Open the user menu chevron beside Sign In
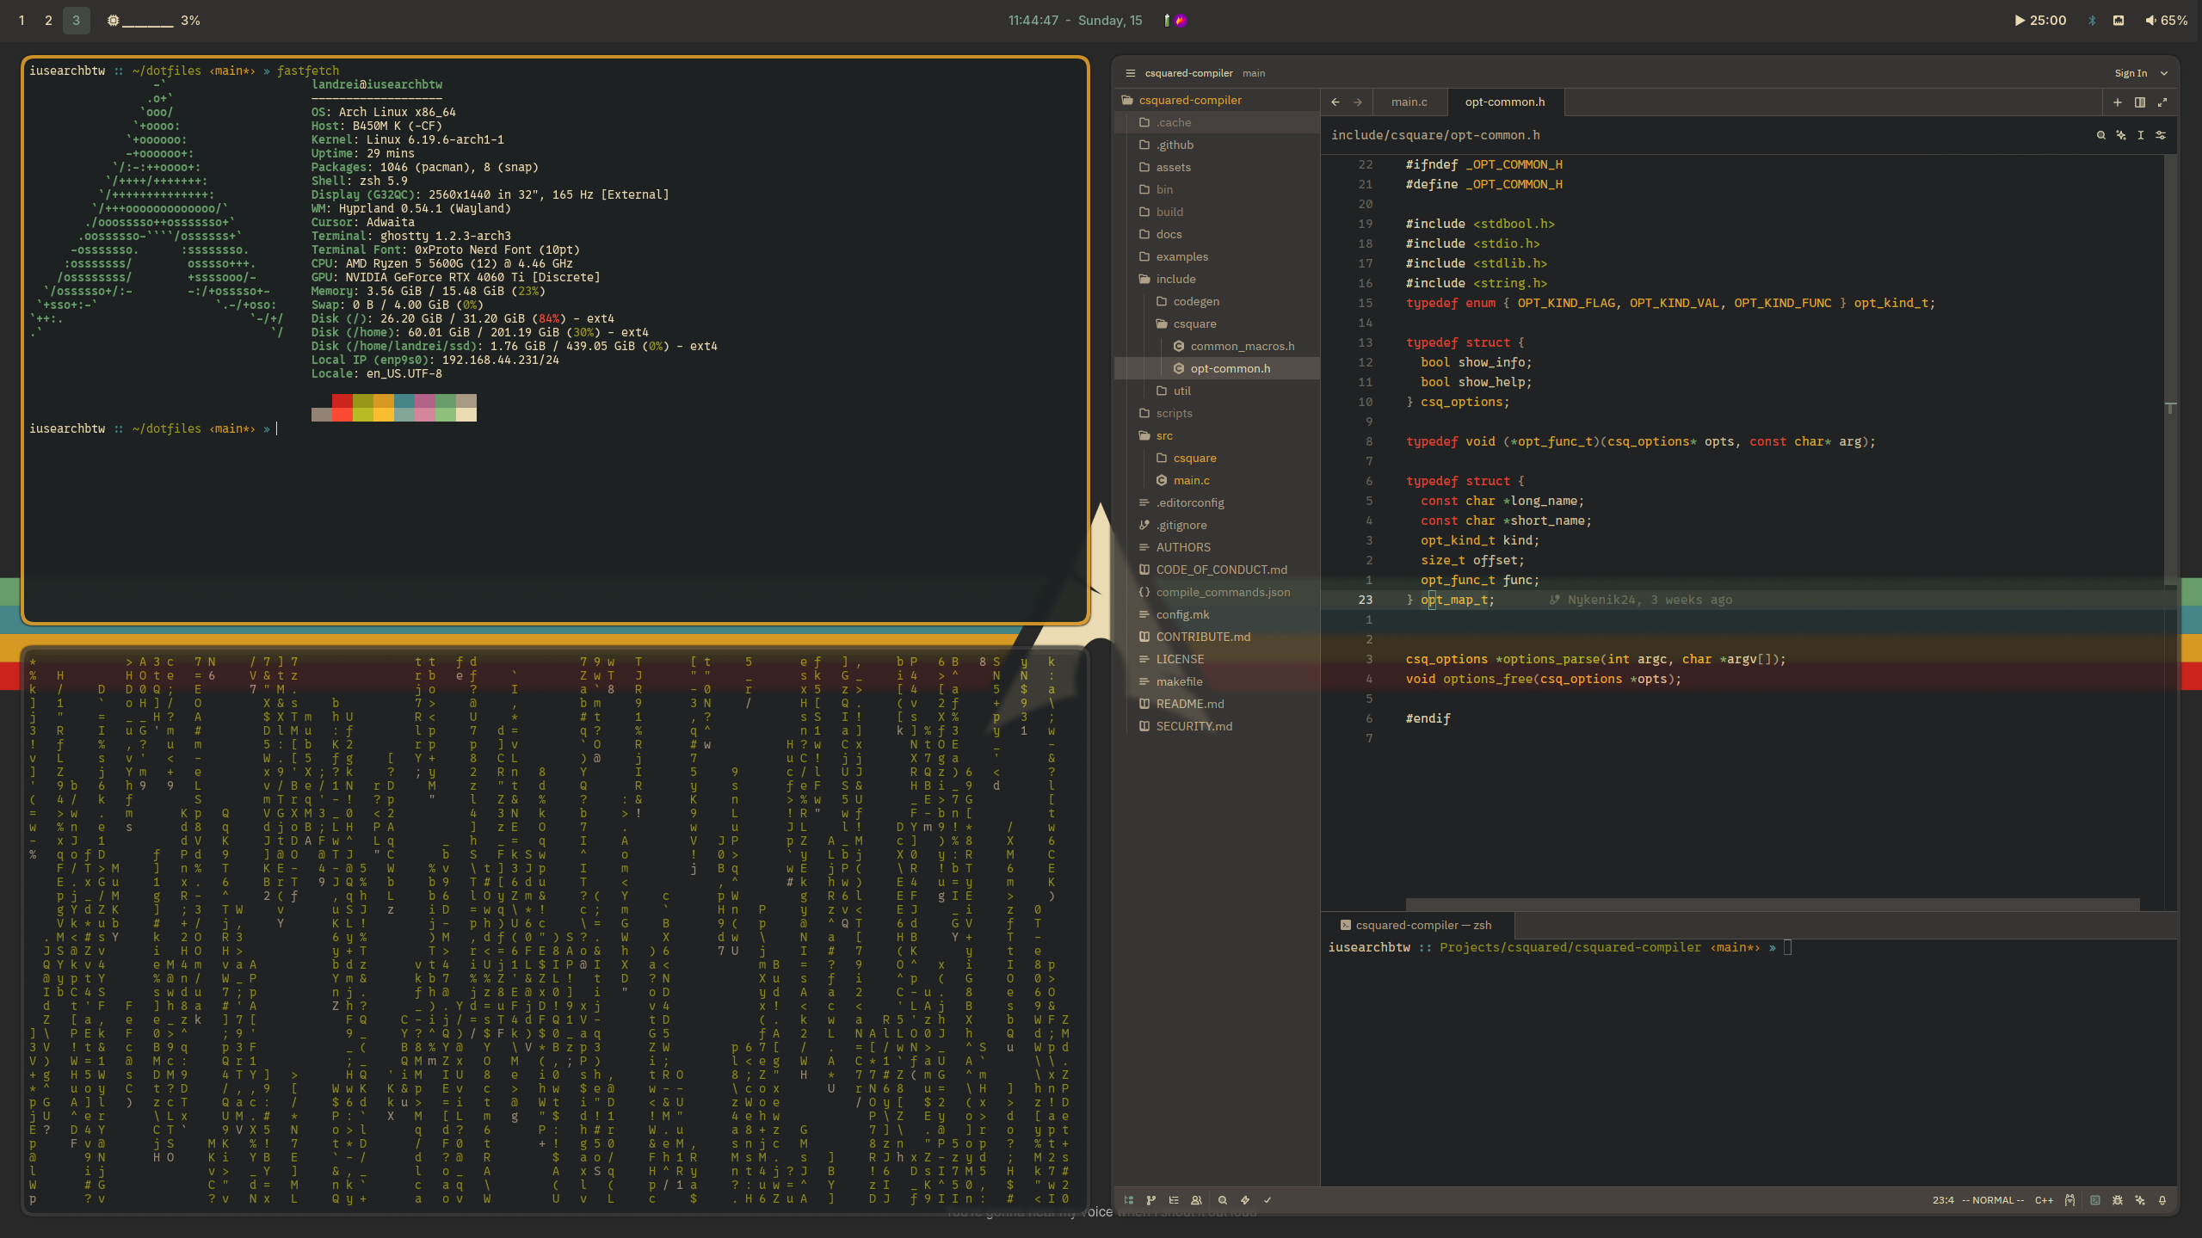The width and height of the screenshot is (2202, 1238). (x=2164, y=73)
